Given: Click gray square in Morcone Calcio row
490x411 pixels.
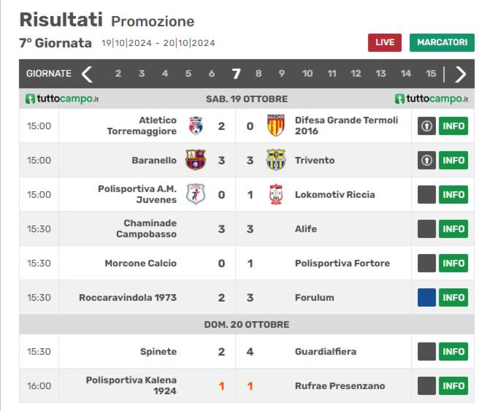Looking at the screenshot, I should pos(426,263).
